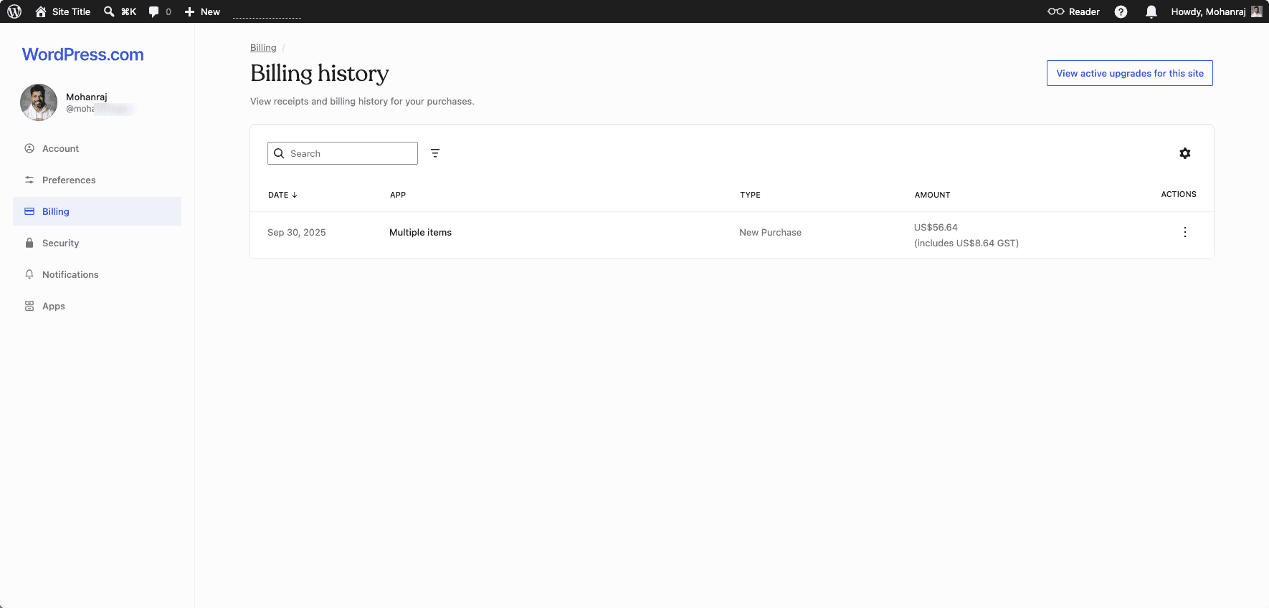This screenshot has height=608, width=1269.
Task: Click the Apps icon in the sidebar
Action: (x=29, y=306)
